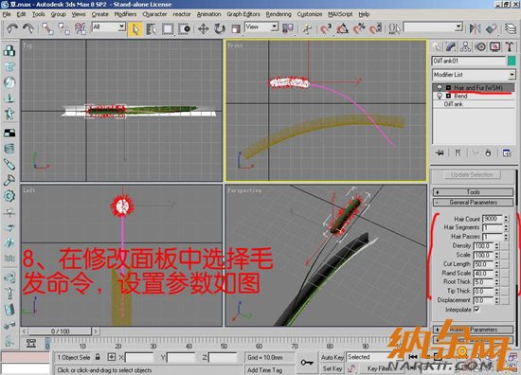Click the Redo arrow icon

(27, 29)
